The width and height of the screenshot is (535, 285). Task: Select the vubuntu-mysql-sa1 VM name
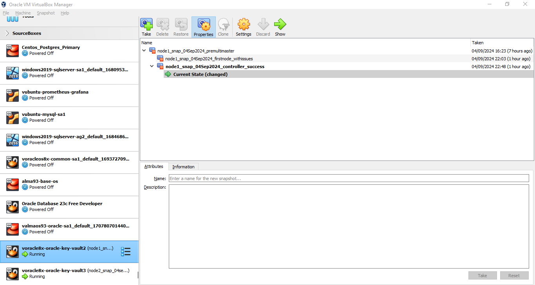pos(43,114)
